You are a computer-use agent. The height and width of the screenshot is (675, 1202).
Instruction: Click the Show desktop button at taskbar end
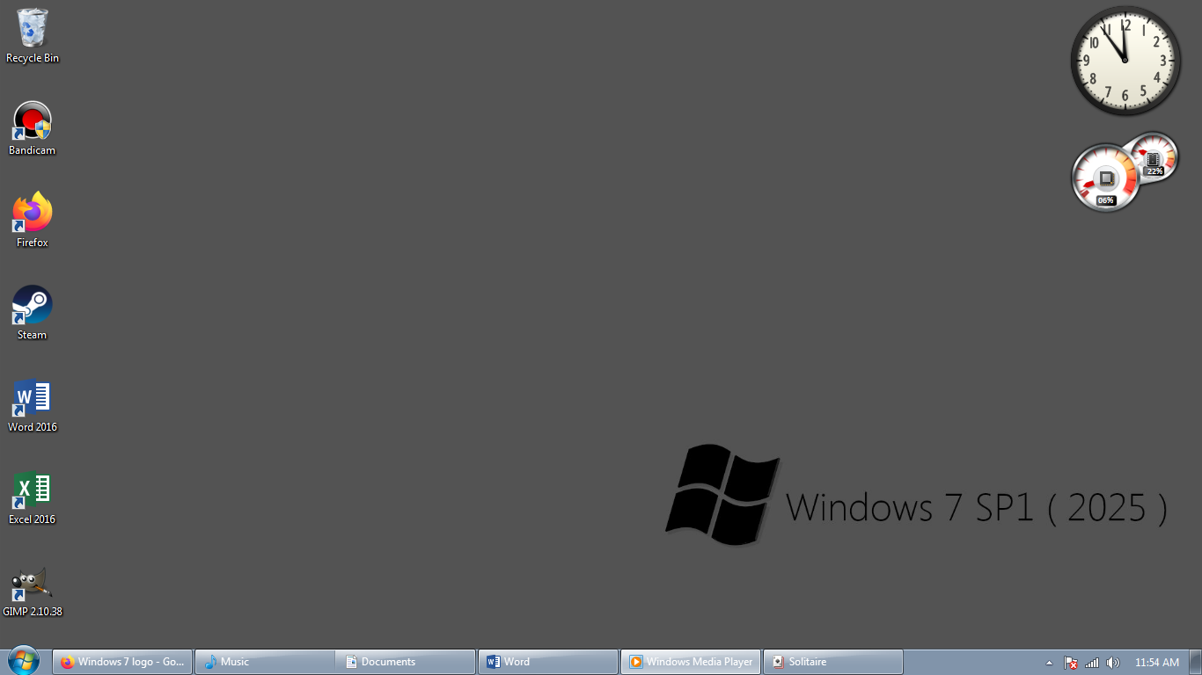[1195, 663]
